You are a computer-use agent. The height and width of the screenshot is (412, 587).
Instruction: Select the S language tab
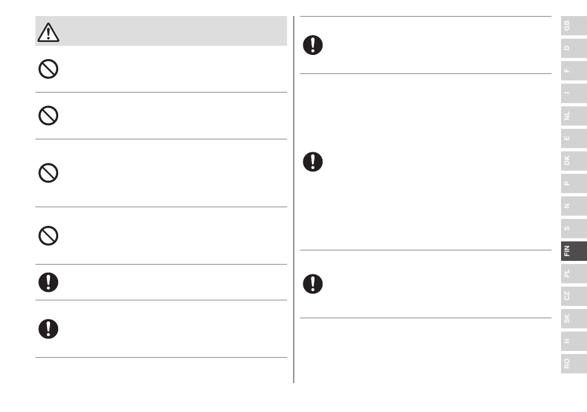(x=574, y=228)
